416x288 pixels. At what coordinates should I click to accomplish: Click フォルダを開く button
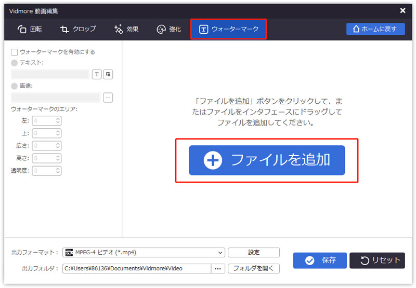click(x=254, y=268)
